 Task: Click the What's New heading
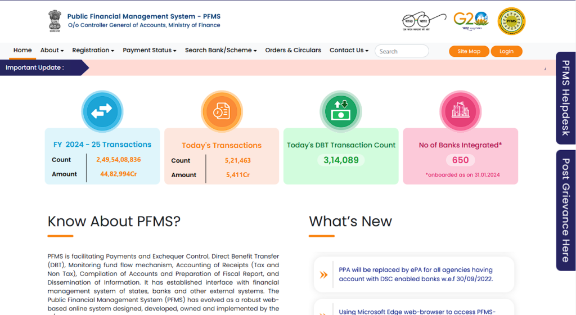pos(350,222)
